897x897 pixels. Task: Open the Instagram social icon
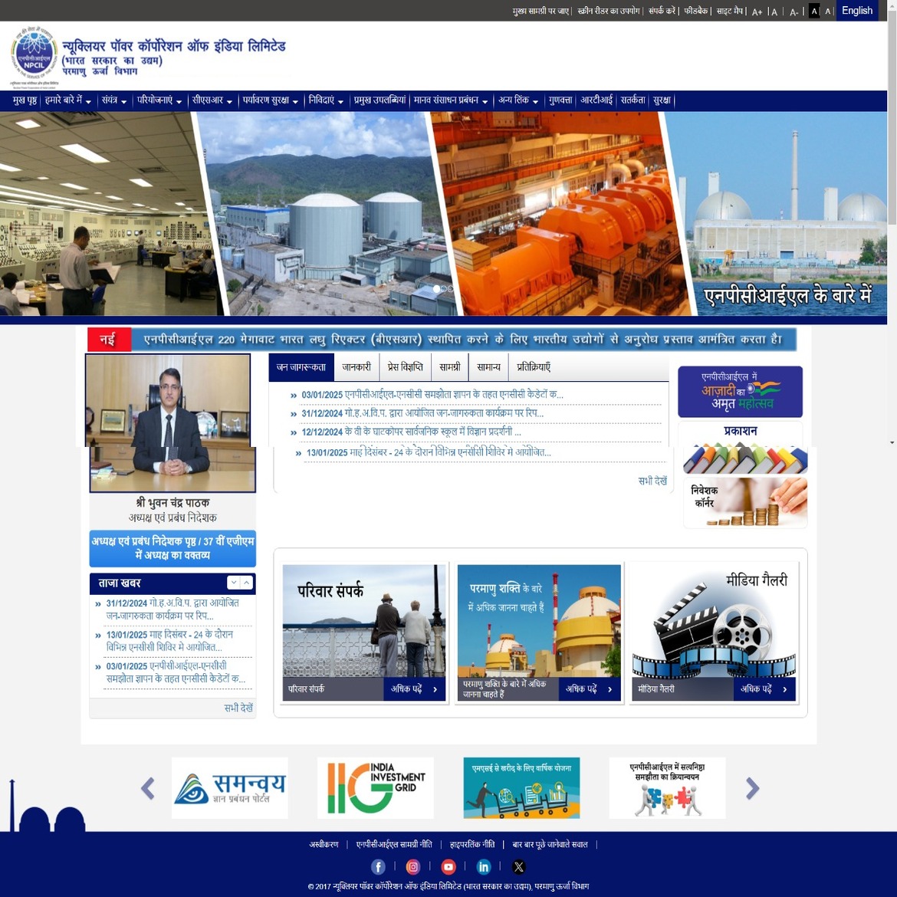(413, 866)
